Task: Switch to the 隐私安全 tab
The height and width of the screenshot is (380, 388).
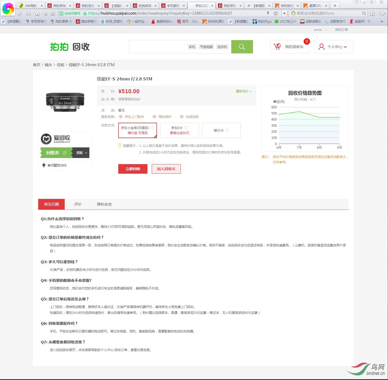Action: 104,204
